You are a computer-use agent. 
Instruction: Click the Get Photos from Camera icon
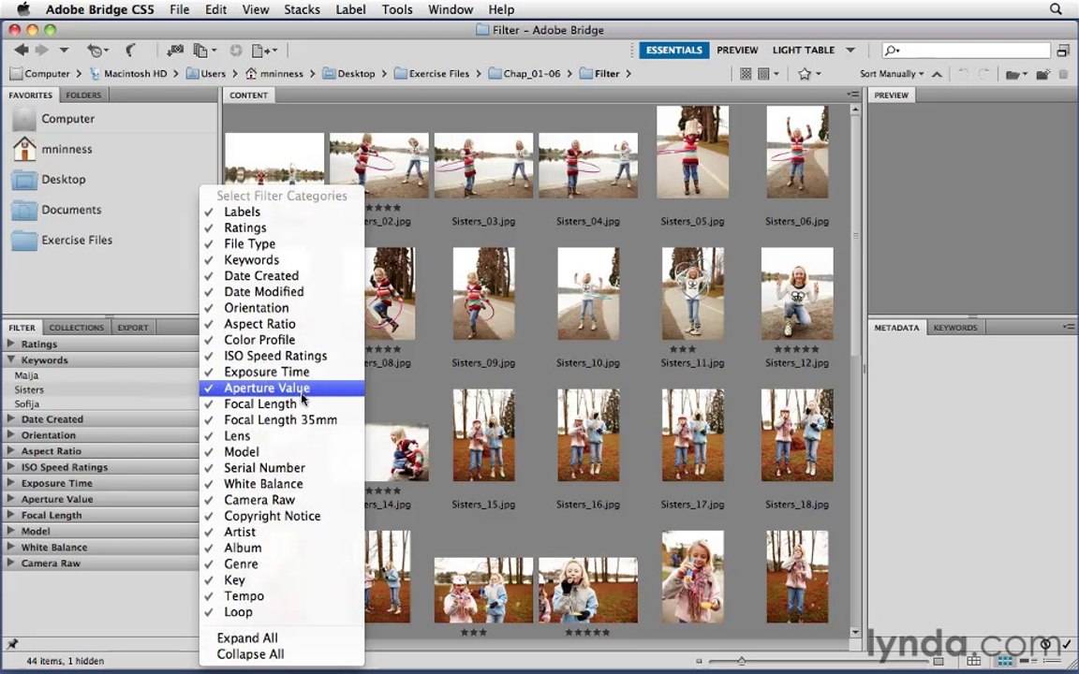[175, 51]
